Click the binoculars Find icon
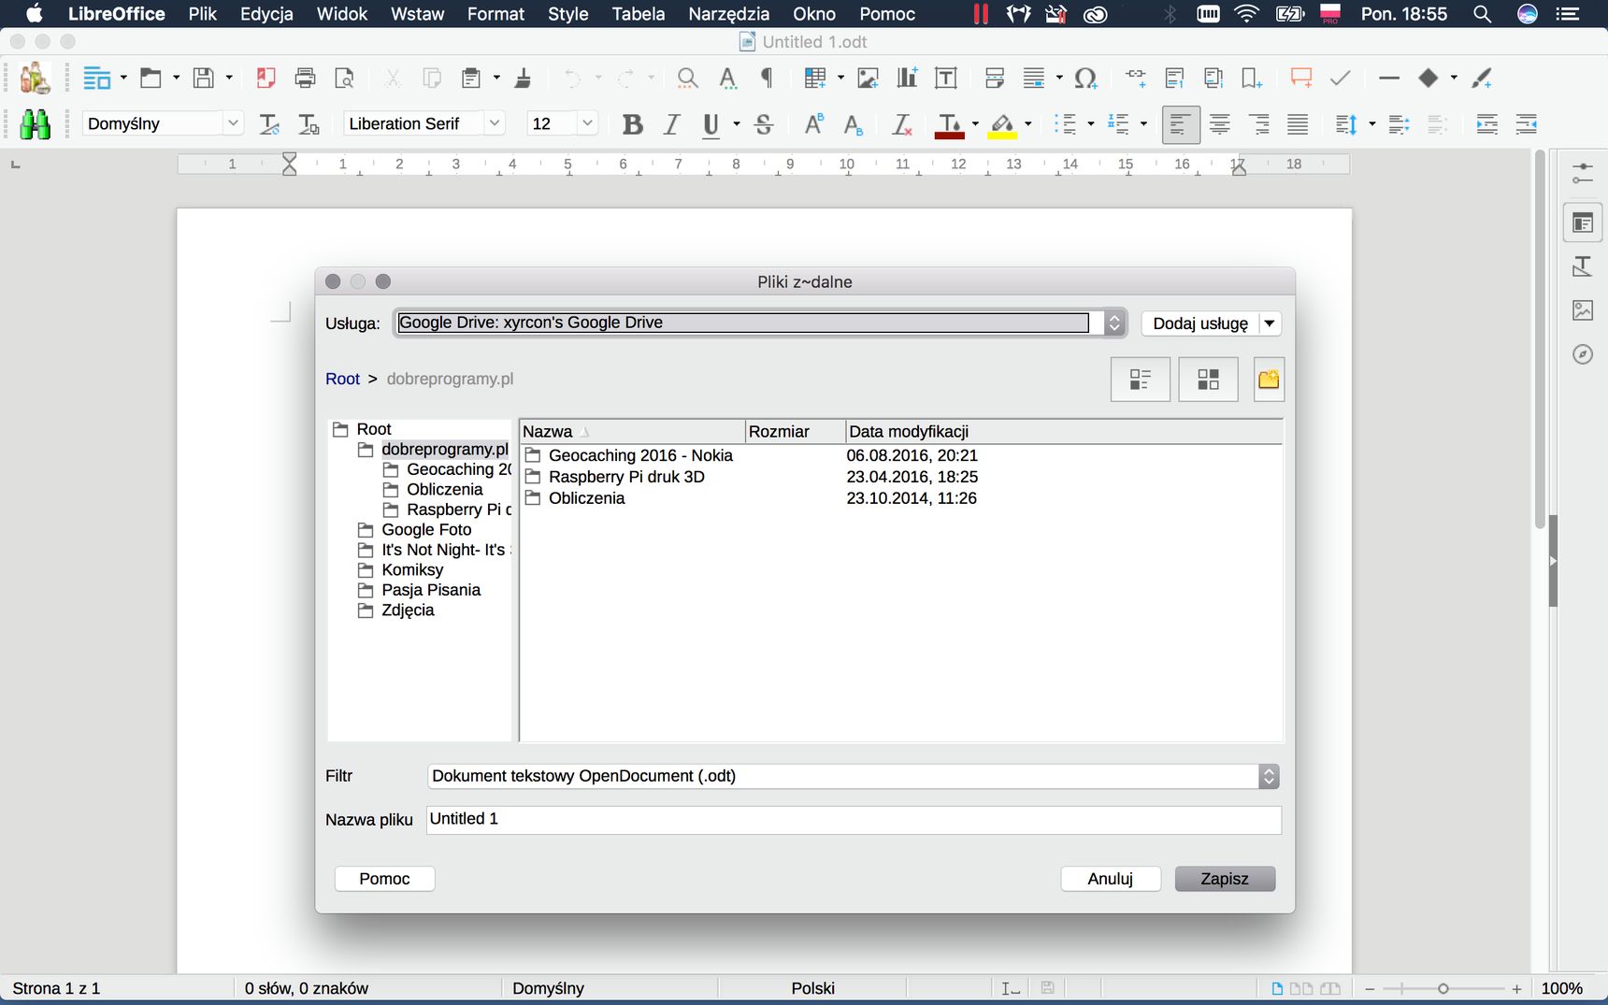 (x=35, y=124)
